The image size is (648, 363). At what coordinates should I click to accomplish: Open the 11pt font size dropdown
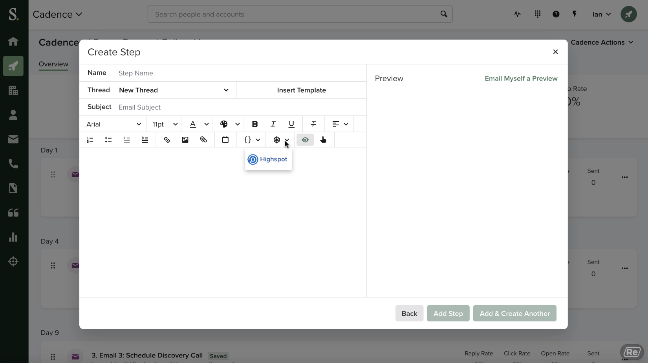[x=165, y=124]
